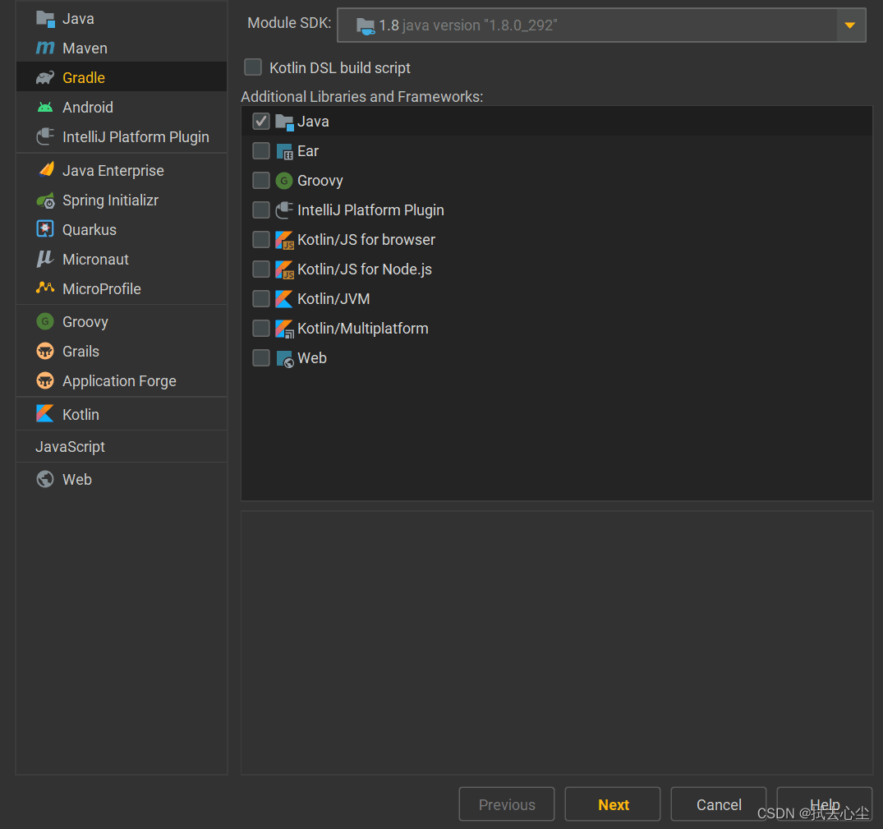883x829 pixels.
Task: Click the Spring Initializr icon
Action: tap(45, 200)
